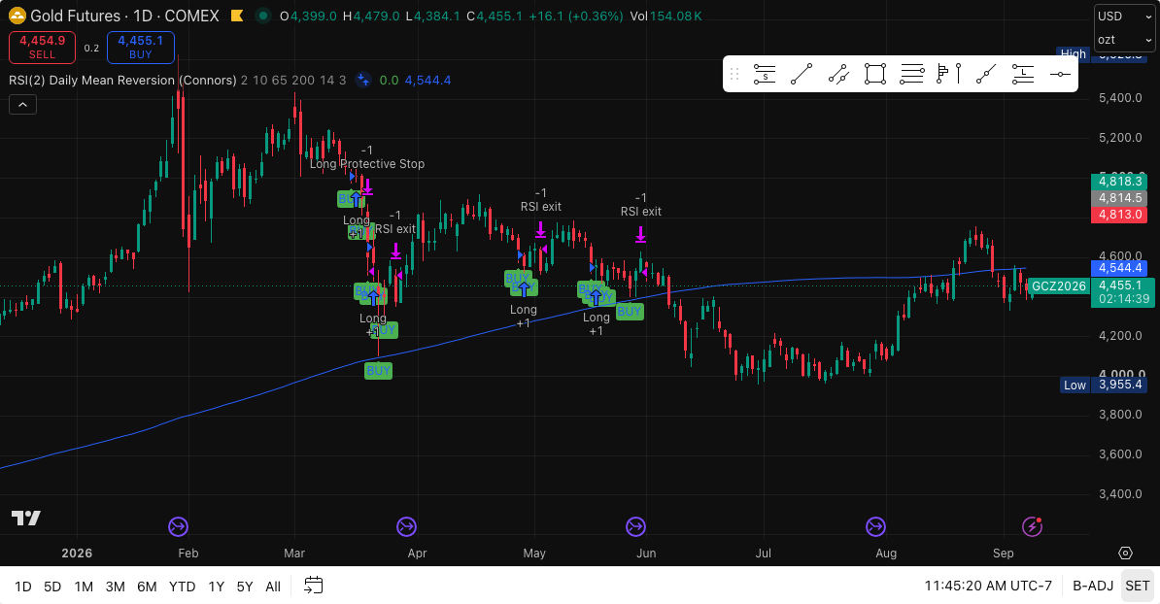Image resolution: width=1160 pixels, height=604 pixels.
Task: Select the short position tool icon
Action: (x=765, y=74)
